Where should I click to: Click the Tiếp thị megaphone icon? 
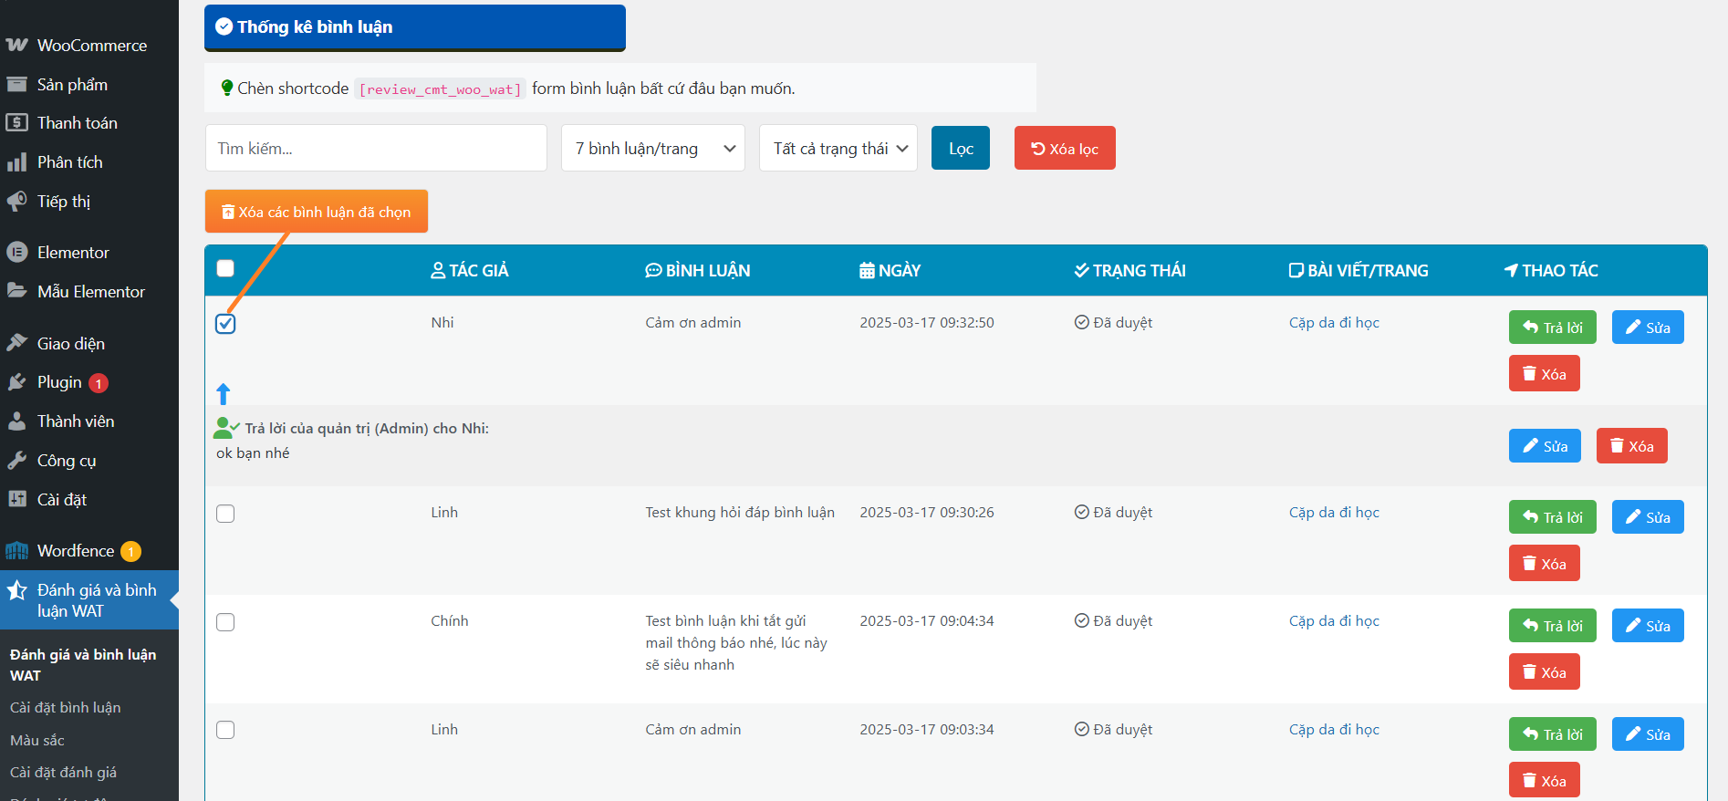click(x=16, y=201)
